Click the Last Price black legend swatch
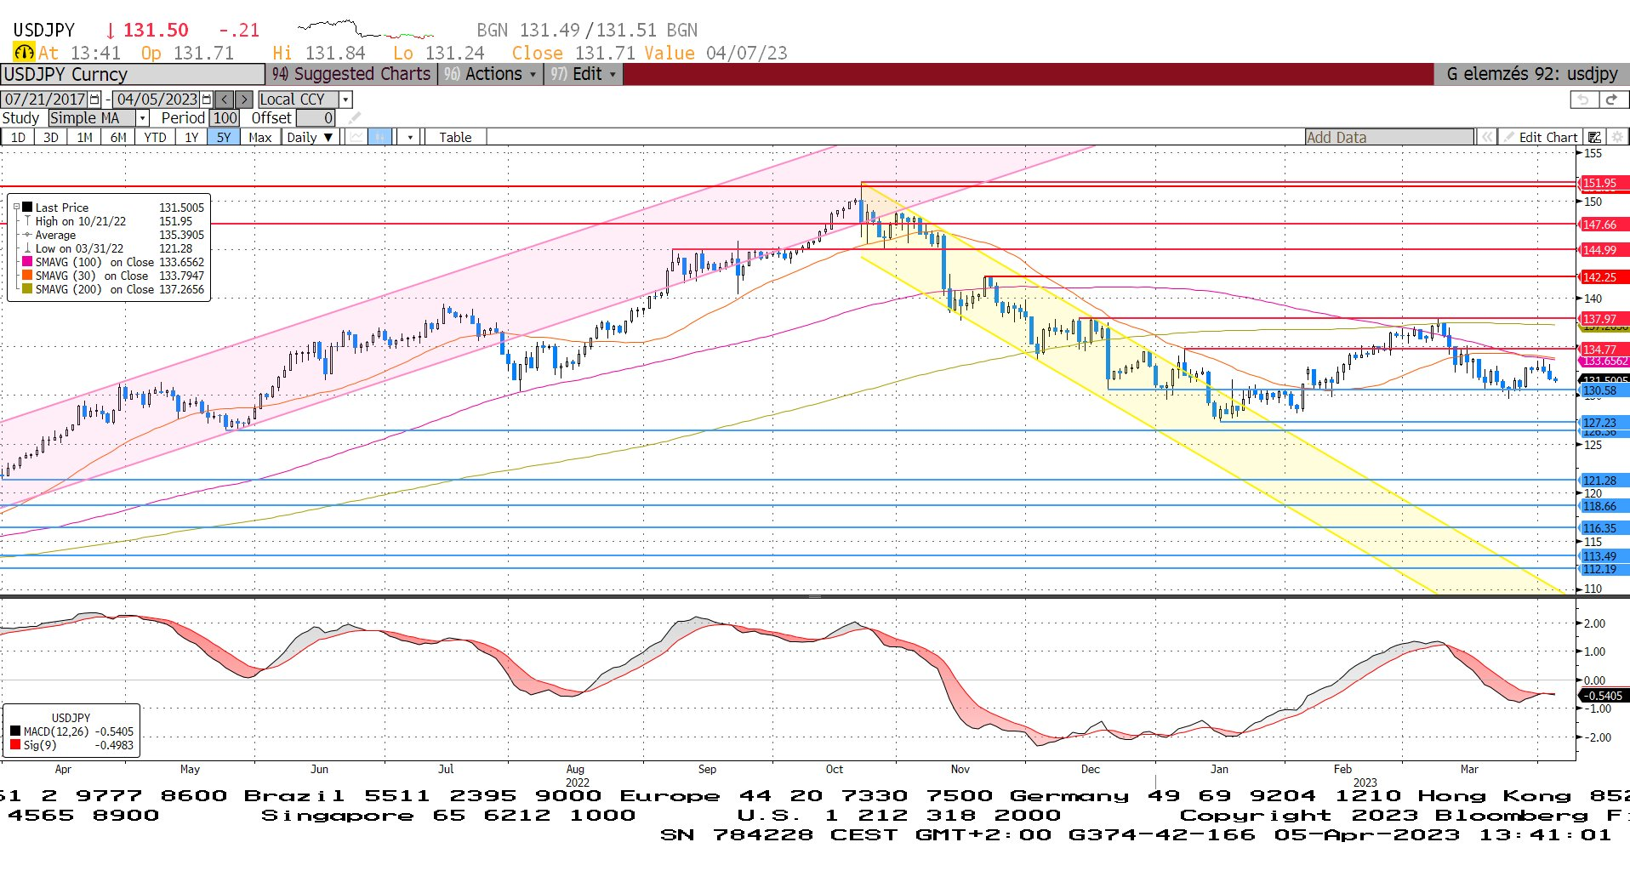 point(28,207)
